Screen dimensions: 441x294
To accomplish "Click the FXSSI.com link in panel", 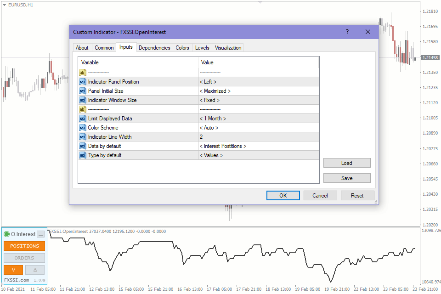I will click(17, 280).
